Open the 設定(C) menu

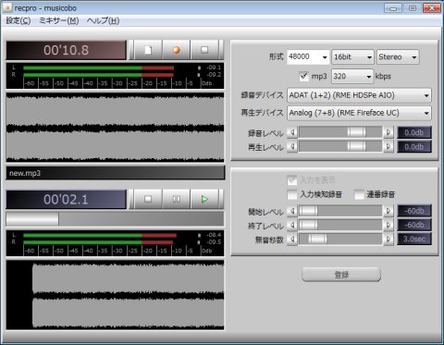pyautogui.click(x=18, y=20)
